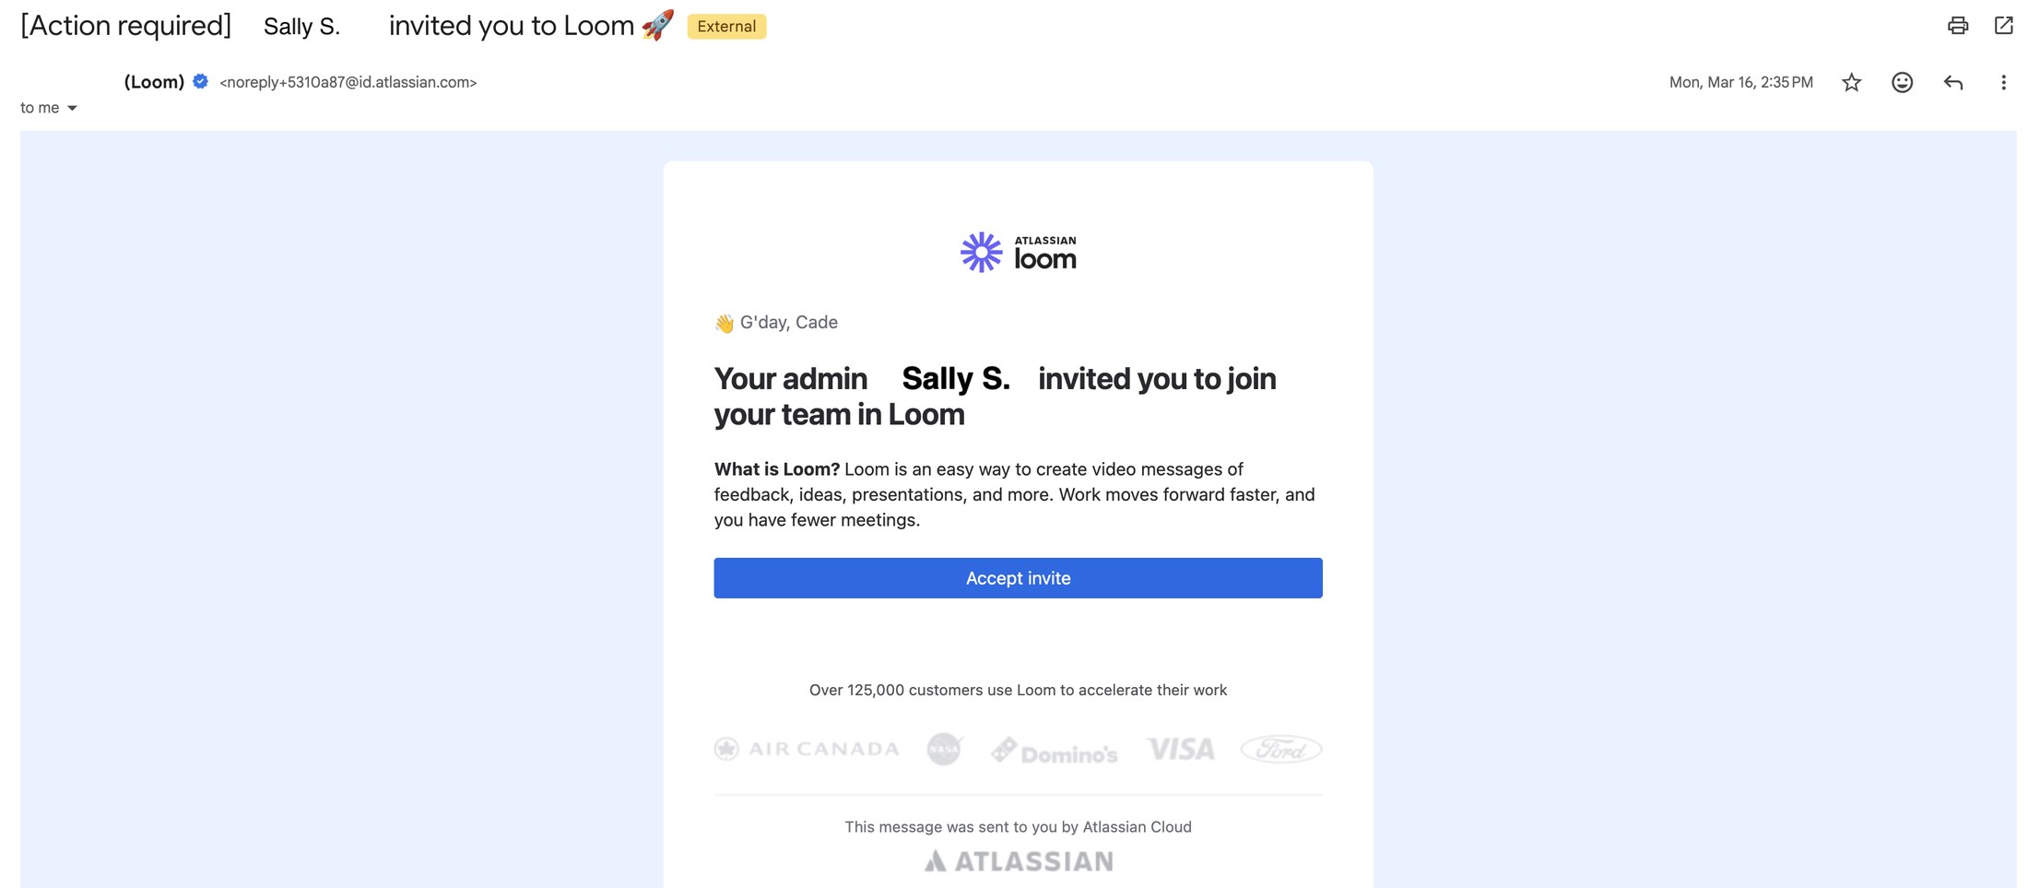Click the Air Canada logo
Image resolution: width=2028 pixels, height=888 pixels.
coord(807,749)
